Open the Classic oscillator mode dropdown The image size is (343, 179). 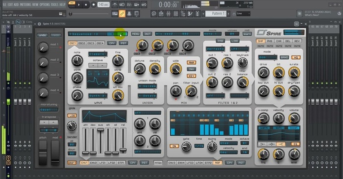click(x=98, y=54)
